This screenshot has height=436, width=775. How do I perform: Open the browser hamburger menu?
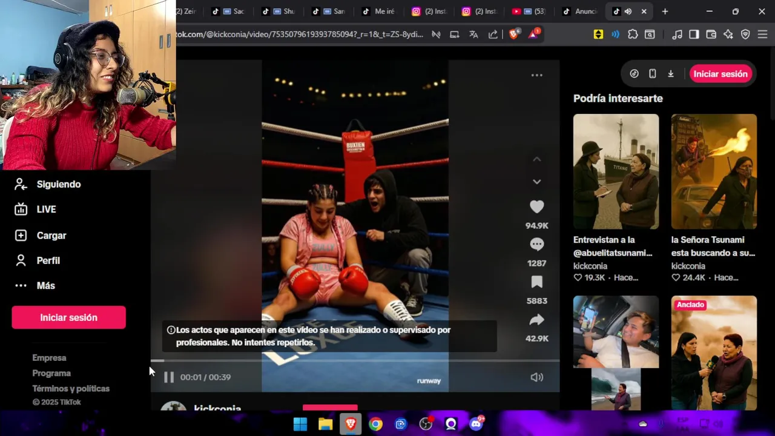pyautogui.click(x=762, y=35)
